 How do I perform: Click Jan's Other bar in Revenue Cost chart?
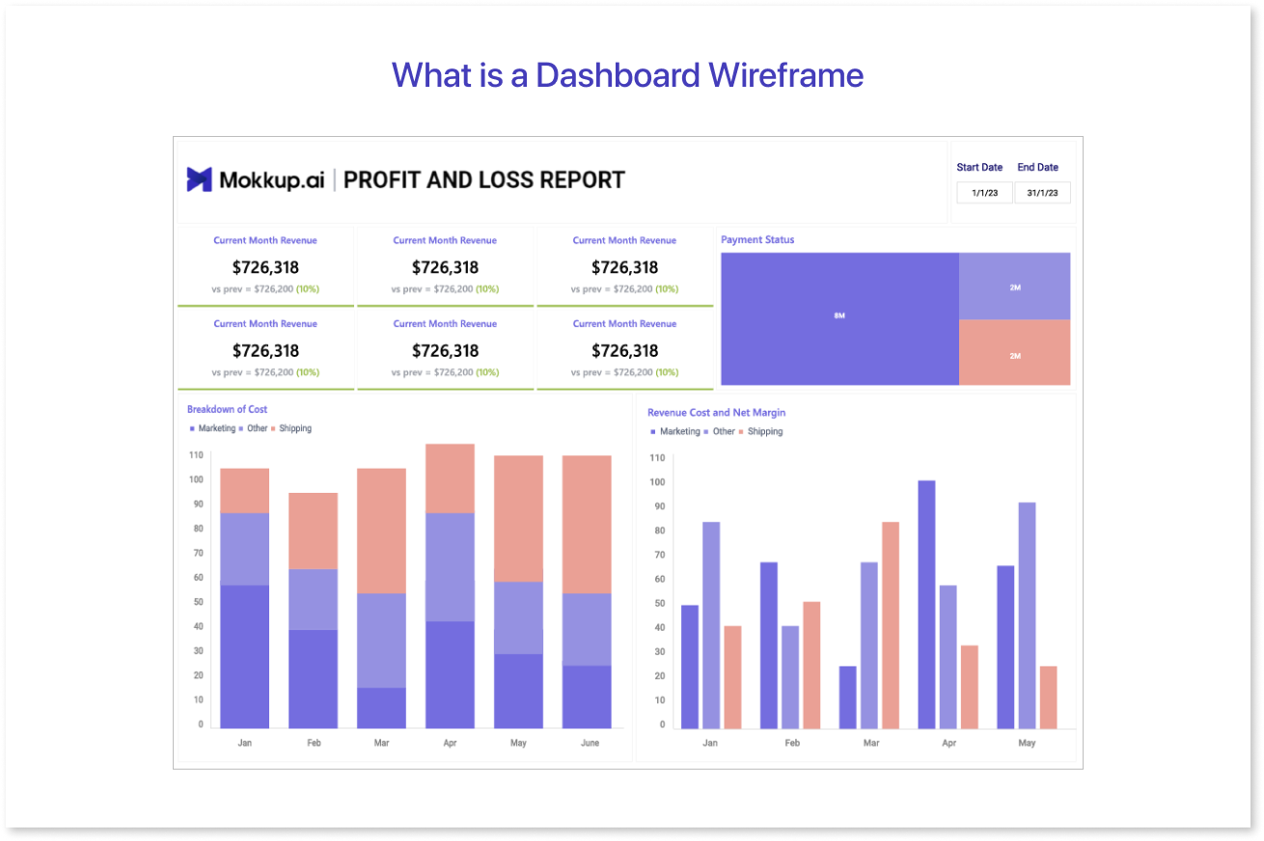[x=711, y=625]
